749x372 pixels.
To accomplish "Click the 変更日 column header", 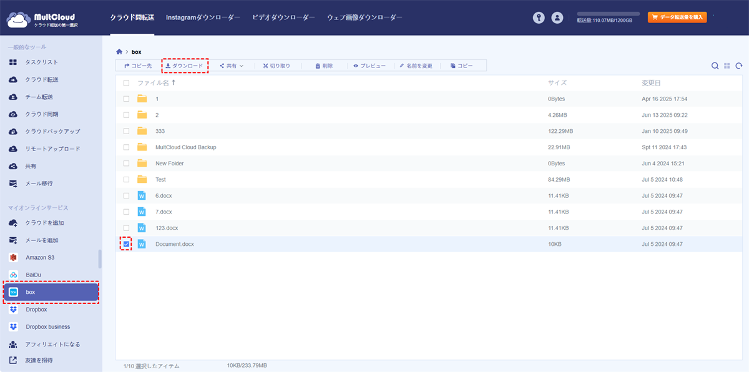I will click(x=651, y=83).
